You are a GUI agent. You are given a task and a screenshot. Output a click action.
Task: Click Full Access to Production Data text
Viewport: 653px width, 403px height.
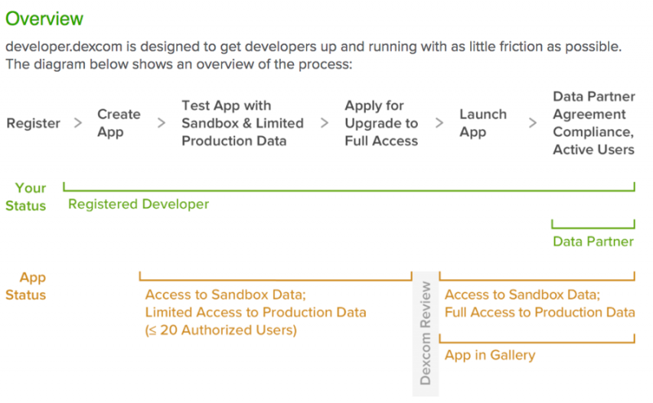540,312
